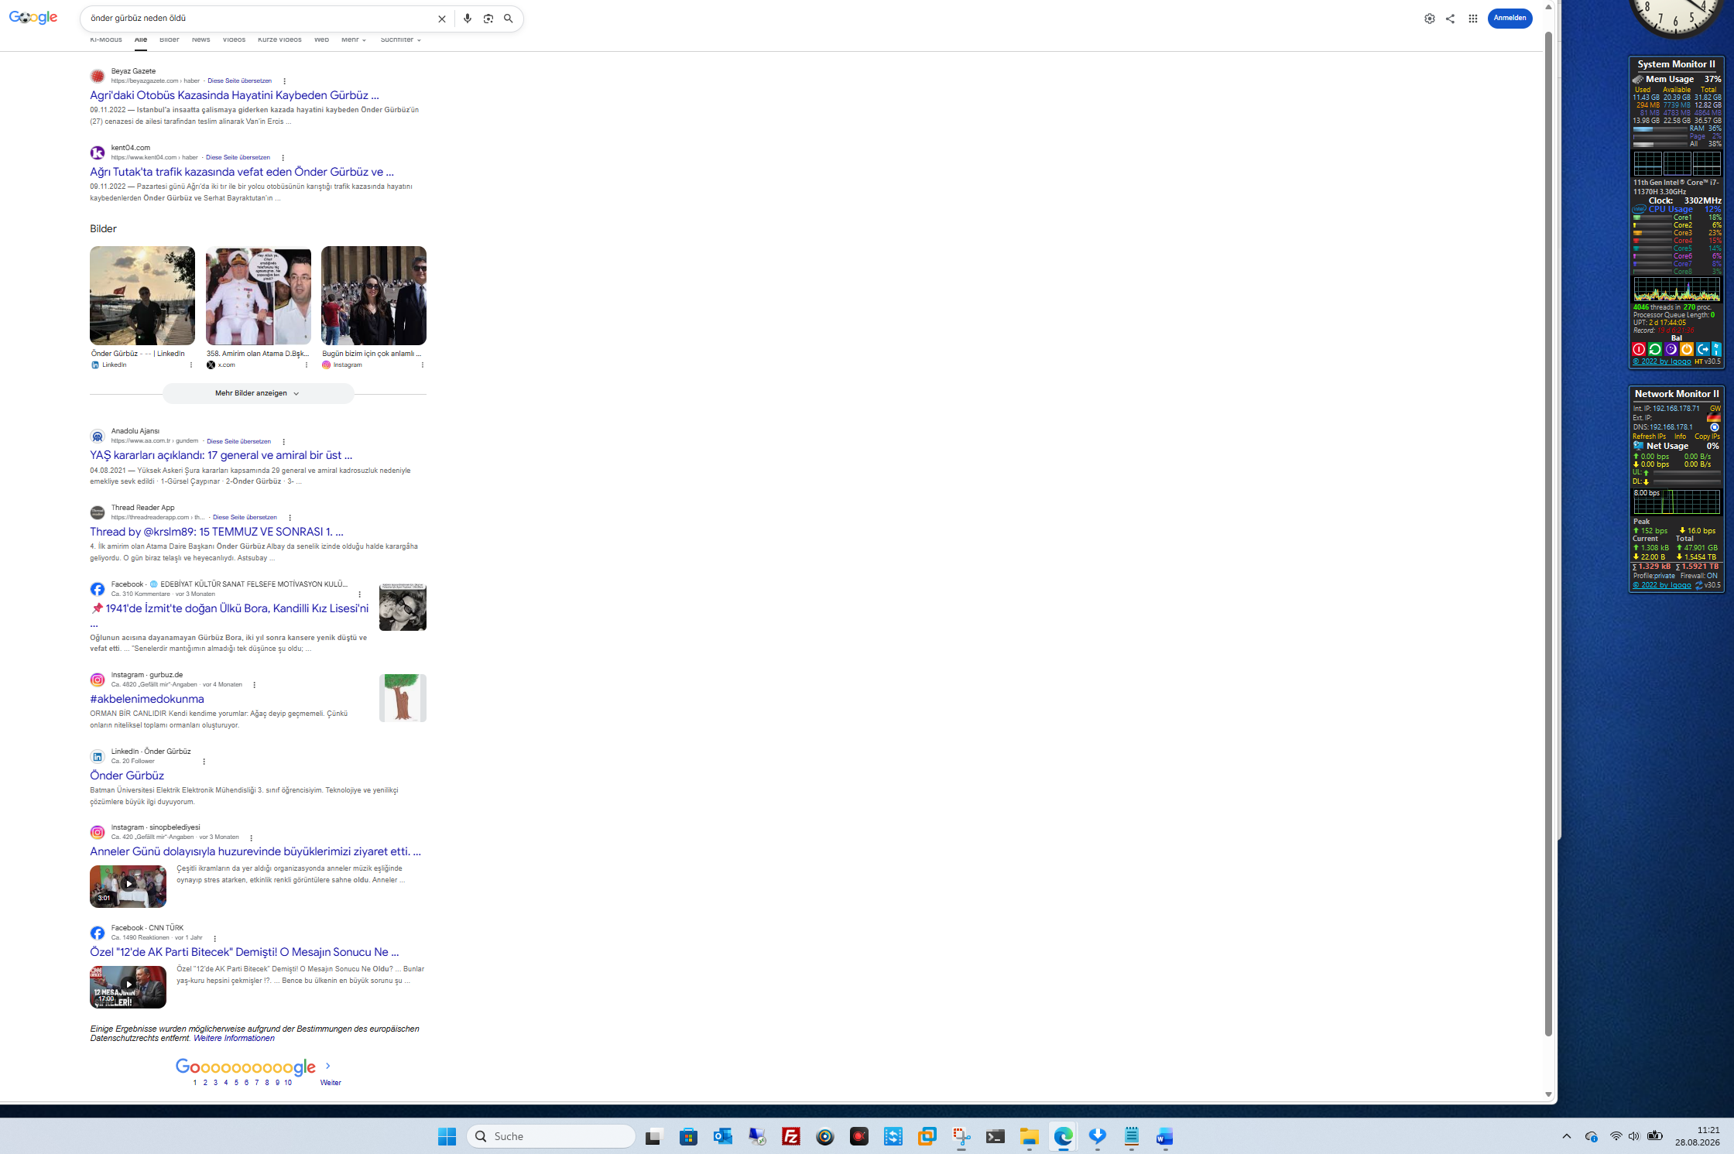Open the Google apps grid

(x=1473, y=19)
